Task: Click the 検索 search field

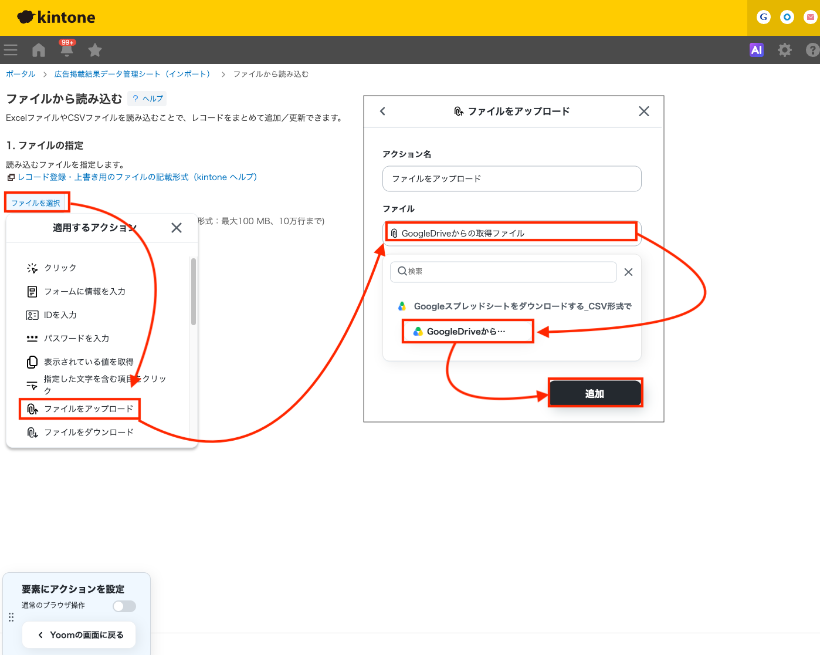Action: (x=503, y=271)
